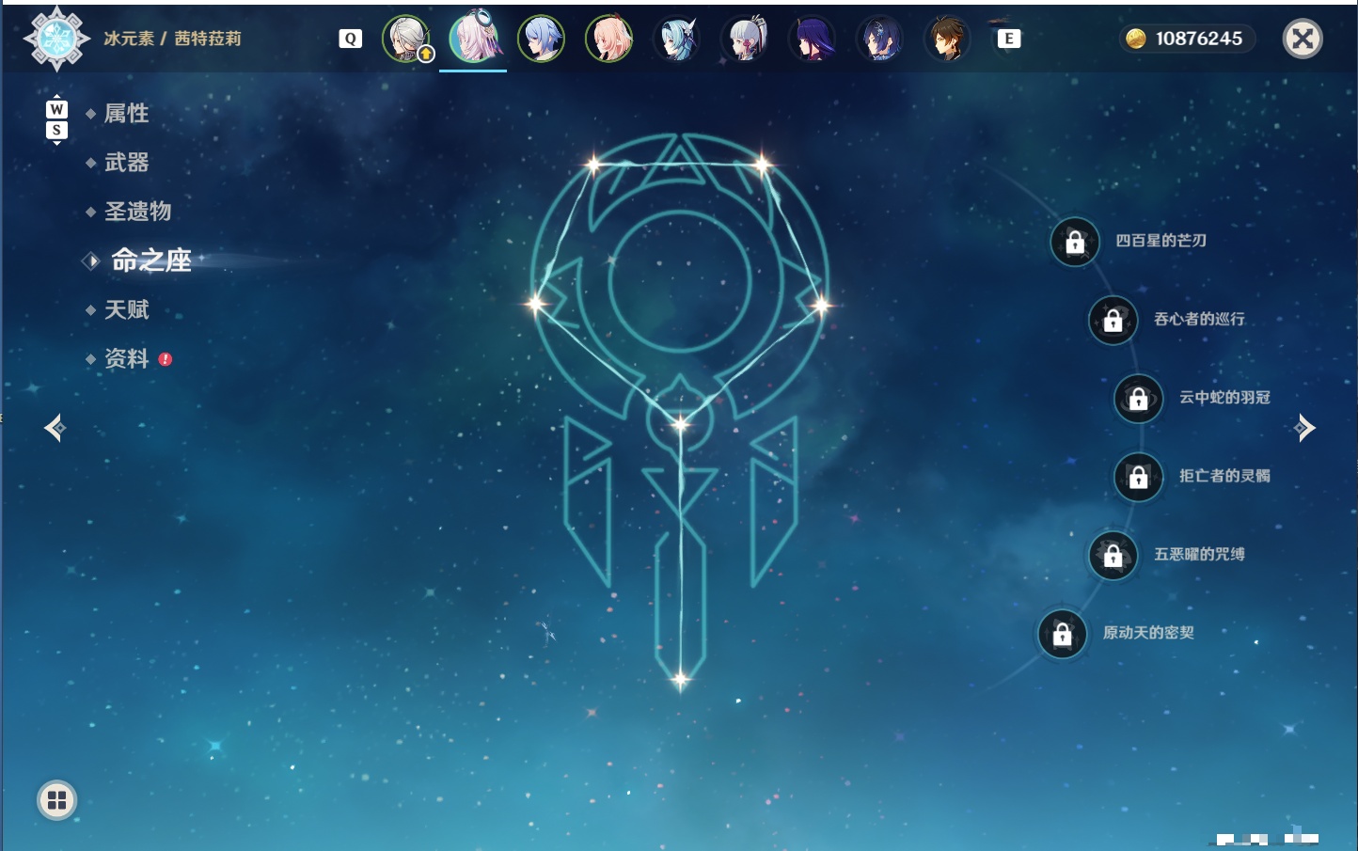
Task: Select the highlighted 茜特菈莉 avatar with goggles
Action: pyautogui.click(x=474, y=38)
